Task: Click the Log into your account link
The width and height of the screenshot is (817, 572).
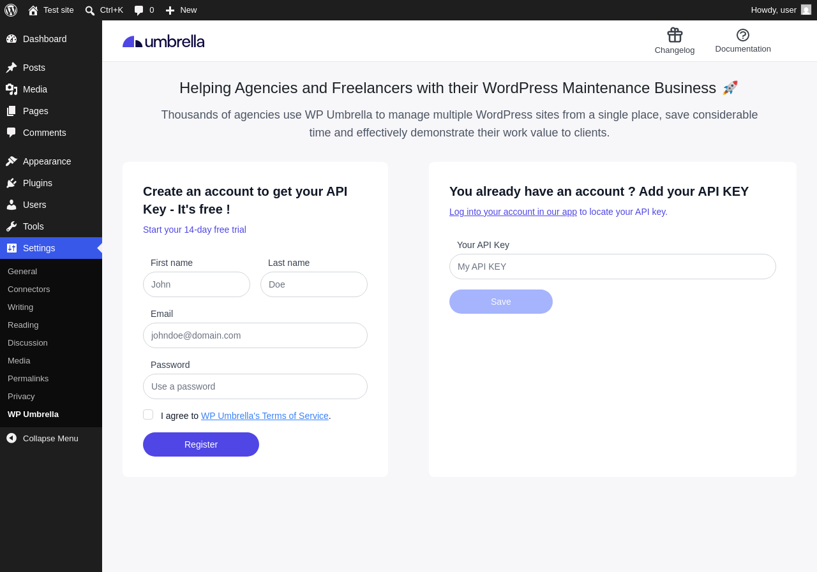Action: [x=513, y=212]
